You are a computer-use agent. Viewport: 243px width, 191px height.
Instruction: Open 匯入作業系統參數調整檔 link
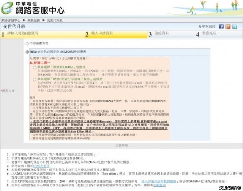coord(159,181)
